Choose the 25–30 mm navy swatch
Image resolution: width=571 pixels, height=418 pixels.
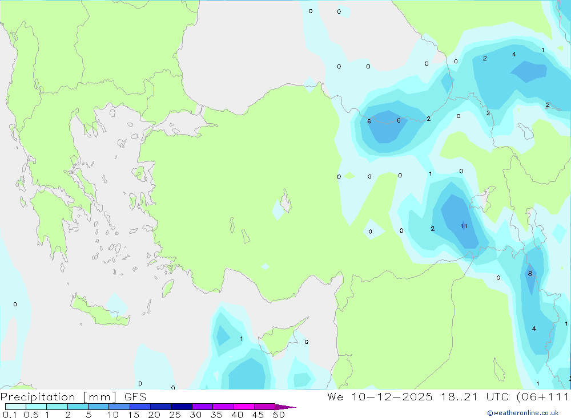(x=182, y=407)
